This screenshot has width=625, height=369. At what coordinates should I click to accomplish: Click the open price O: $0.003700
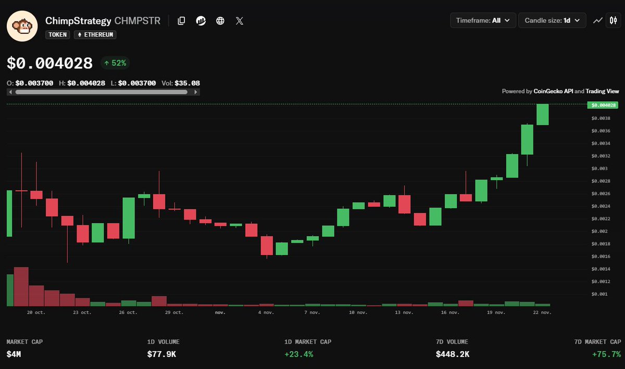coord(30,83)
